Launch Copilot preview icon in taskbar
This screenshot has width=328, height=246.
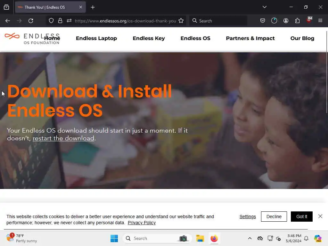(318, 238)
